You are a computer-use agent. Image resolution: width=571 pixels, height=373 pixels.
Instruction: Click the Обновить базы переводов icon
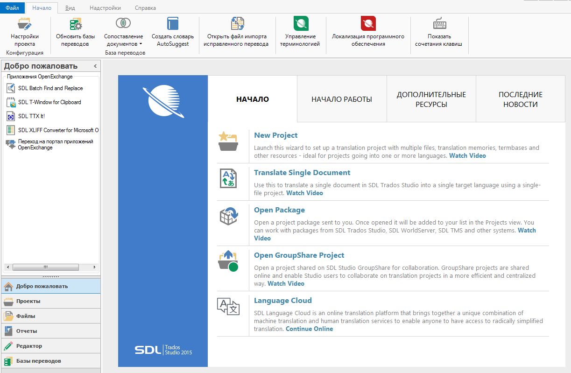76,24
